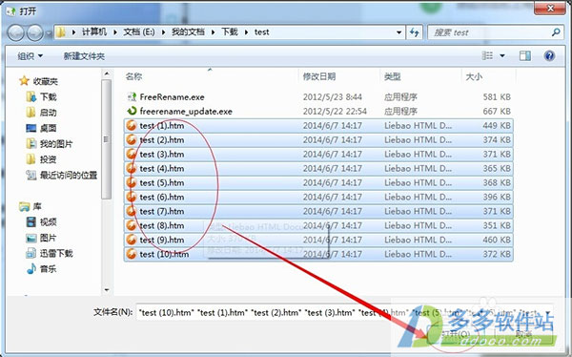Click the test (6).htm file icon
Screen dimensions: 572x357
[131, 197]
